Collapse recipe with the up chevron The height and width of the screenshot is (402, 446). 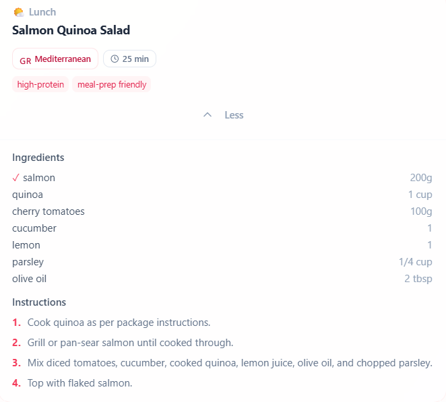[208, 115]
